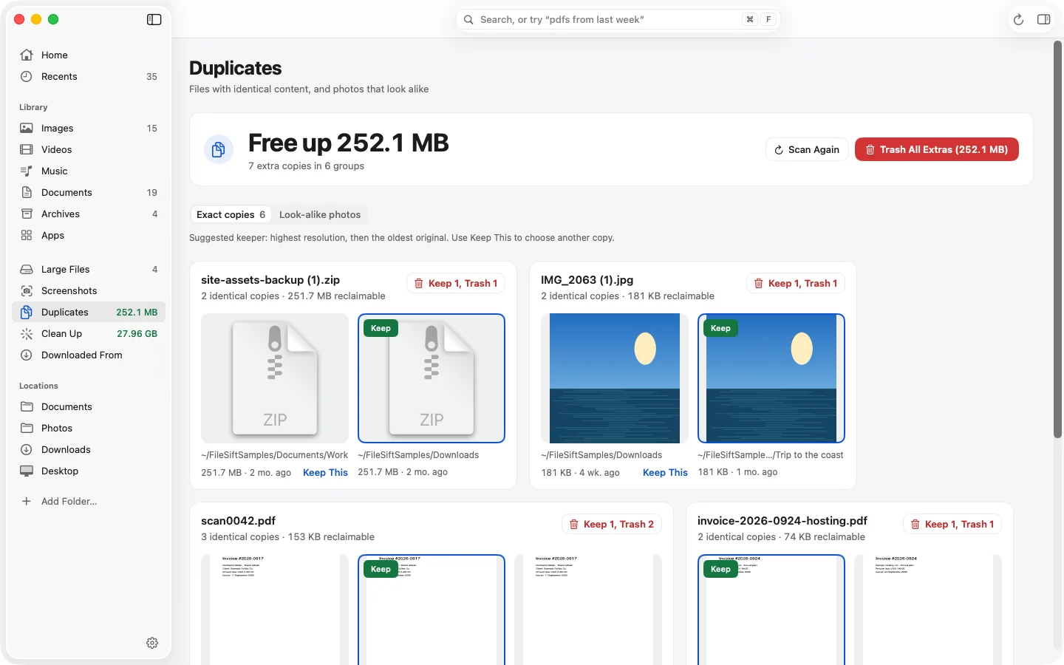Select Archives library category
The image size is (1064, 665).
tap(89, 214)
